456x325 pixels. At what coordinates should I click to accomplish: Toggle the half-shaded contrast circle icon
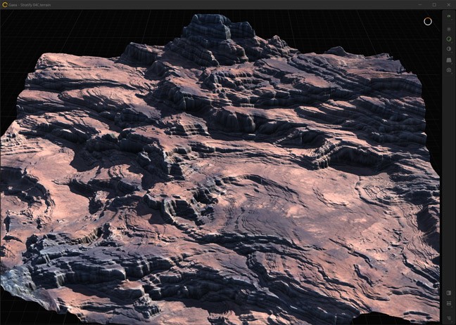click(449, 49)
